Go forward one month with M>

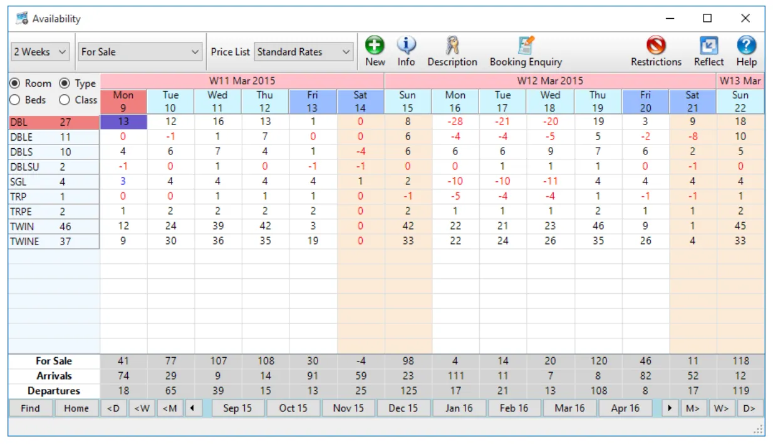pyautogui.click(x=694, y=408)
